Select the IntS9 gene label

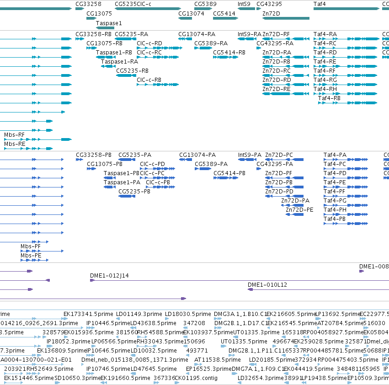coord(244,4)
